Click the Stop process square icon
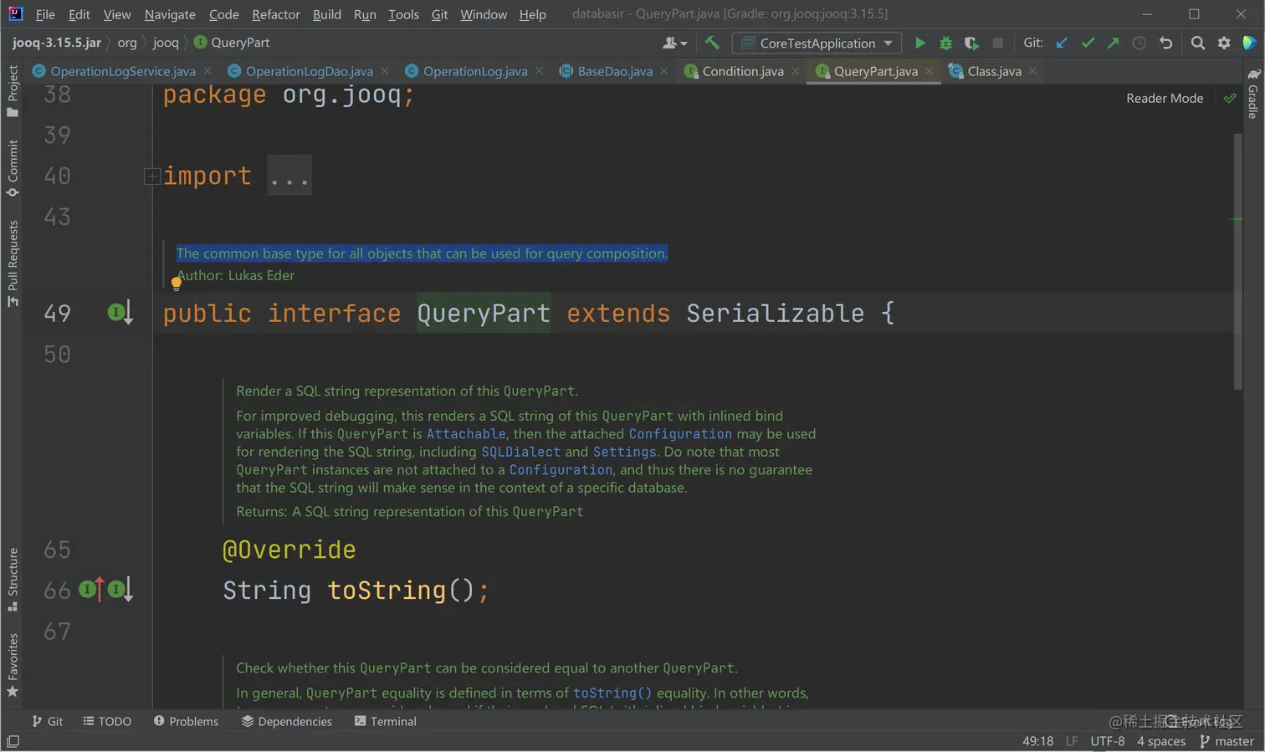 [997, 43]
